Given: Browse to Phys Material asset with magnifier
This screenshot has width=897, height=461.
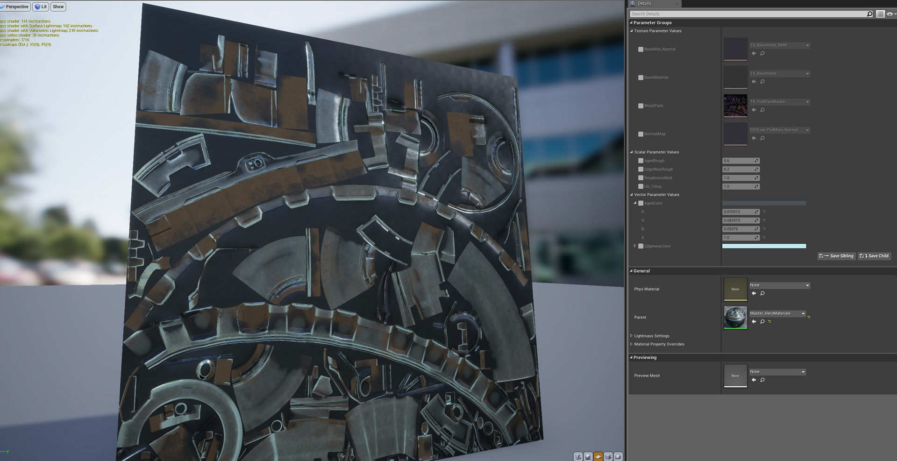Looking at the screenshot, I should pyautogui.click(x=762, y=293).
